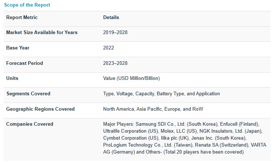The height and width of the screenshot is (162, 272).
Task: Click the 'Value (USD Million/Billion)' cell
Action: (x=131, y=78)
